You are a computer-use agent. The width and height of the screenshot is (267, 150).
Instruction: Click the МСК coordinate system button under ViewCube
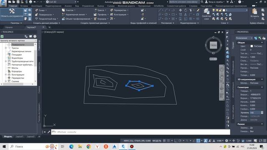[x=213, y=59]
